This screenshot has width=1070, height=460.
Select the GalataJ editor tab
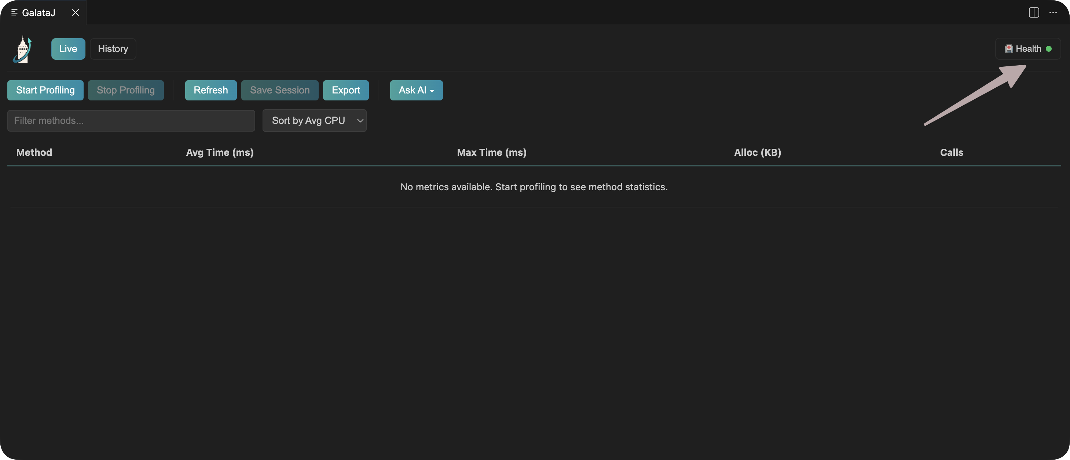(x=38, y=12)
